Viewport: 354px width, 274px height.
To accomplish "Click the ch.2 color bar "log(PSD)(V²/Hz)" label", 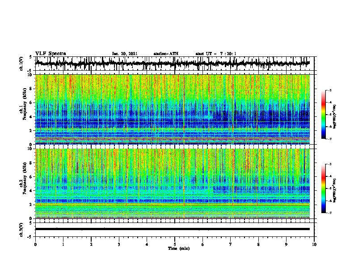I will [335, 190].
